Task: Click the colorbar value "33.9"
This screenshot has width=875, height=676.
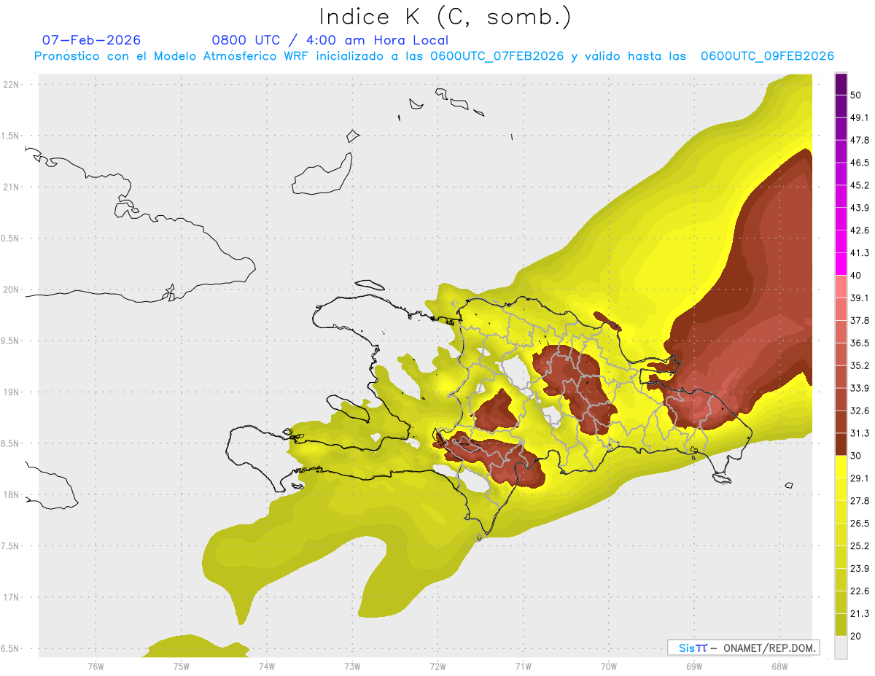Action: pyautogui.click(x=860, y=388)
